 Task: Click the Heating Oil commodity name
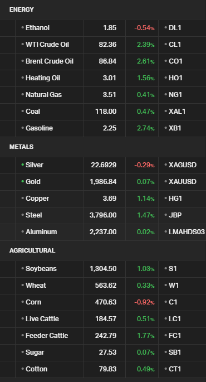pyautogui.click(x=43, y=78)
